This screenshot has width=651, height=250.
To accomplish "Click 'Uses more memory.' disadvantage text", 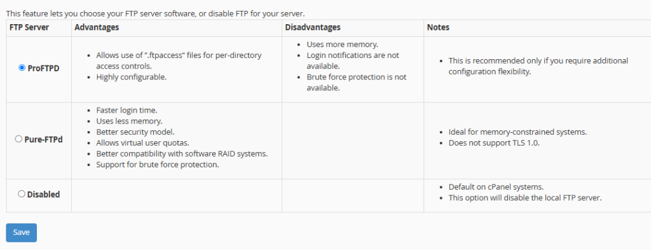I will (x=343, y=45).
